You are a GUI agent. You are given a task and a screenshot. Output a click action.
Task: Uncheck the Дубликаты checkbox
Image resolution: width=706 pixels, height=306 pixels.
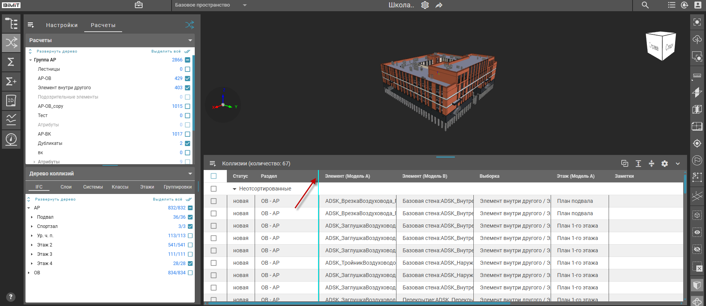187,143
